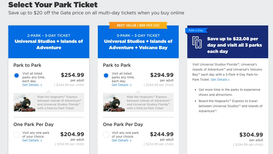
Task: Click chevron beside Get Details in Add a Day text
Action: (229, 80)
